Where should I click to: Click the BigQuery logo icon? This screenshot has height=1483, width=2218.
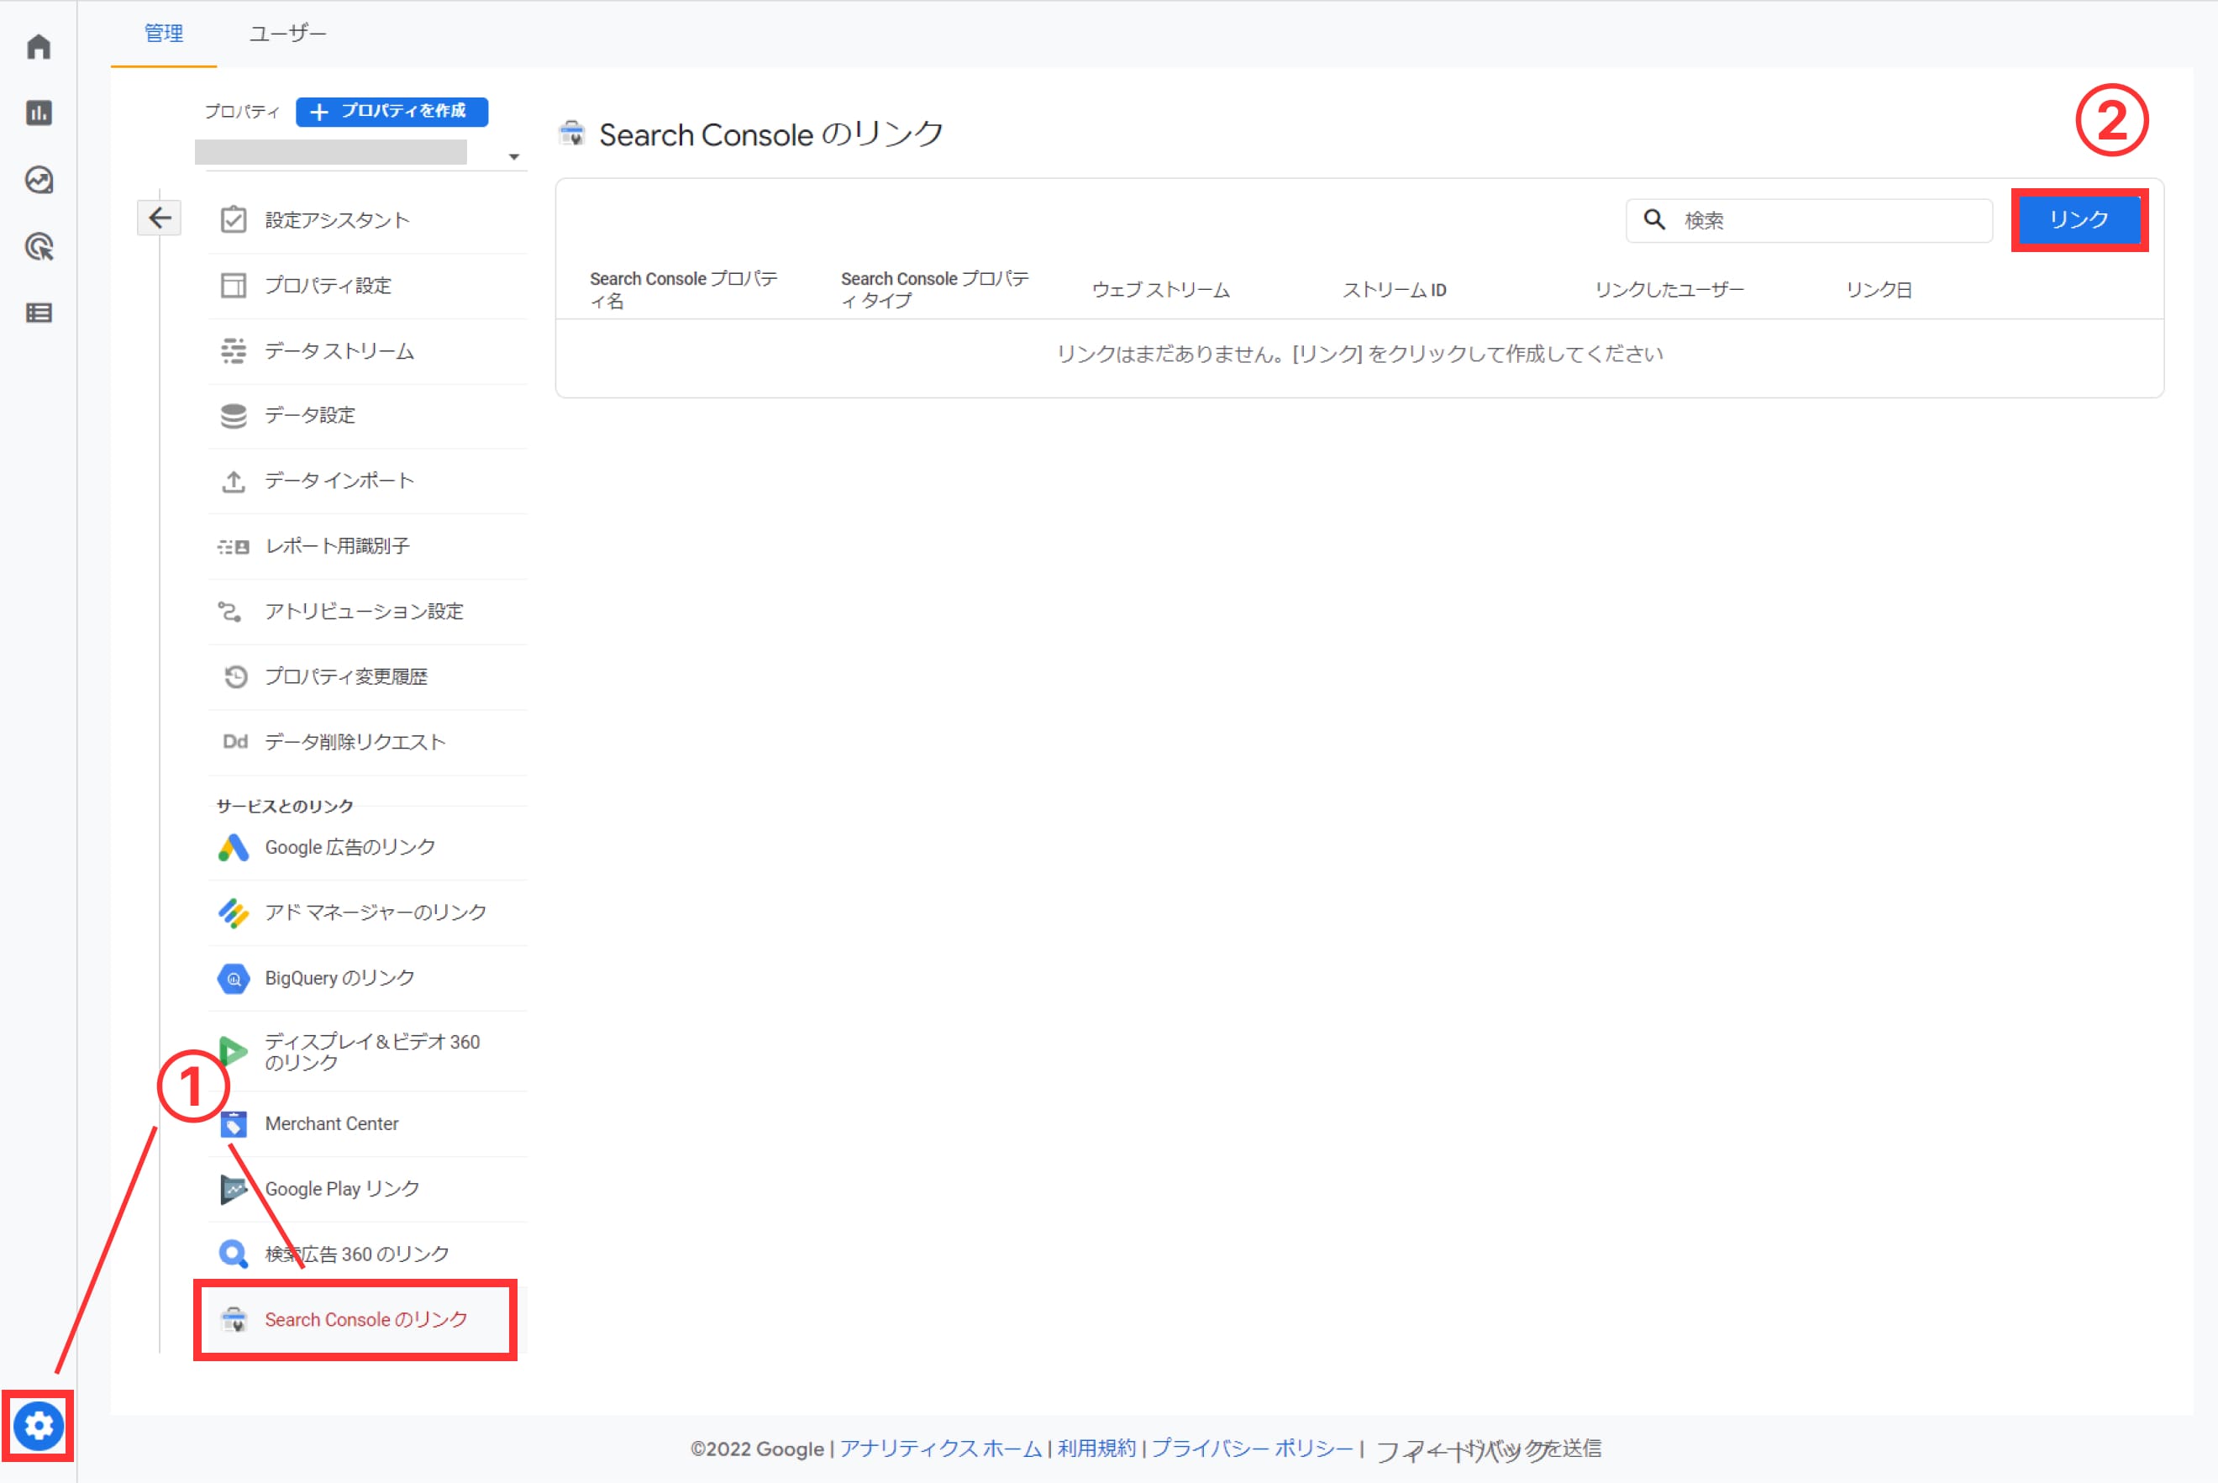tap(234, 978)
